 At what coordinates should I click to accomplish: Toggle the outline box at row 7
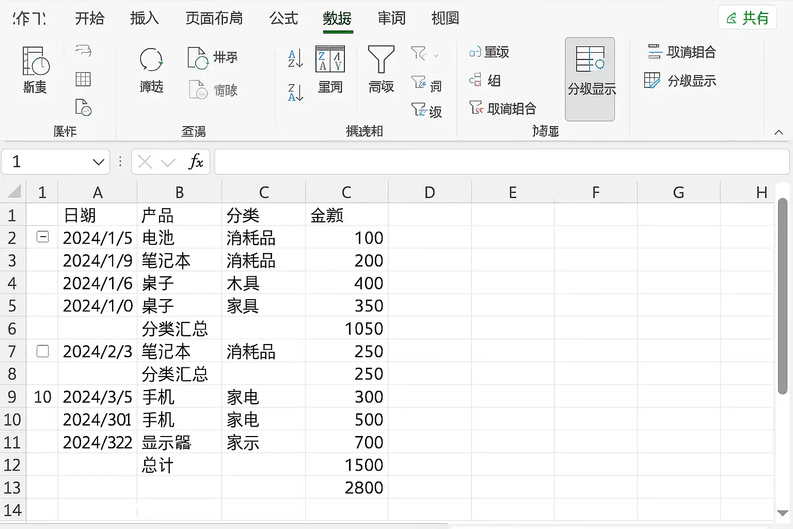tap(43, 351)
